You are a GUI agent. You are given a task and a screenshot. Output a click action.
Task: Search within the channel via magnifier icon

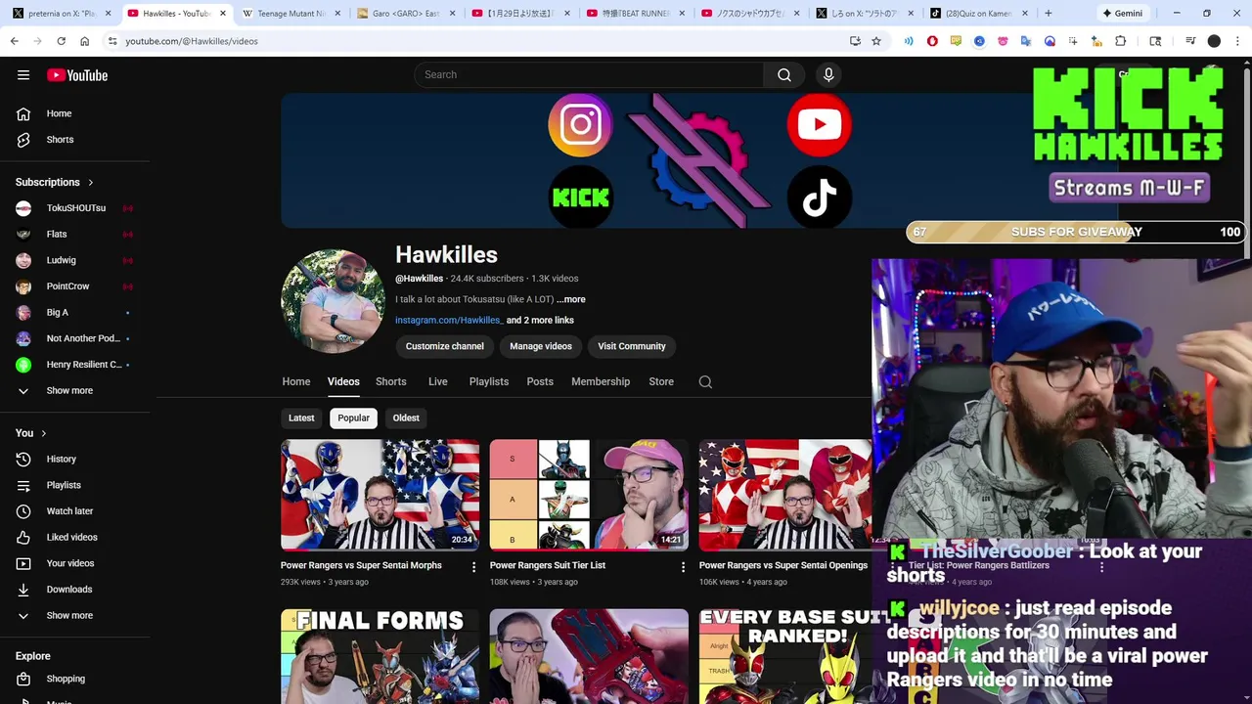pyautogui.click(x=705, y=381)
